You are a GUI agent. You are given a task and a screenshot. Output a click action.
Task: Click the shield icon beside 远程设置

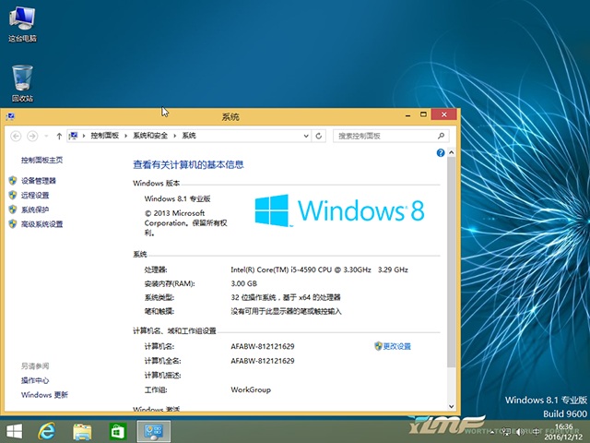[x=13, y=195]
